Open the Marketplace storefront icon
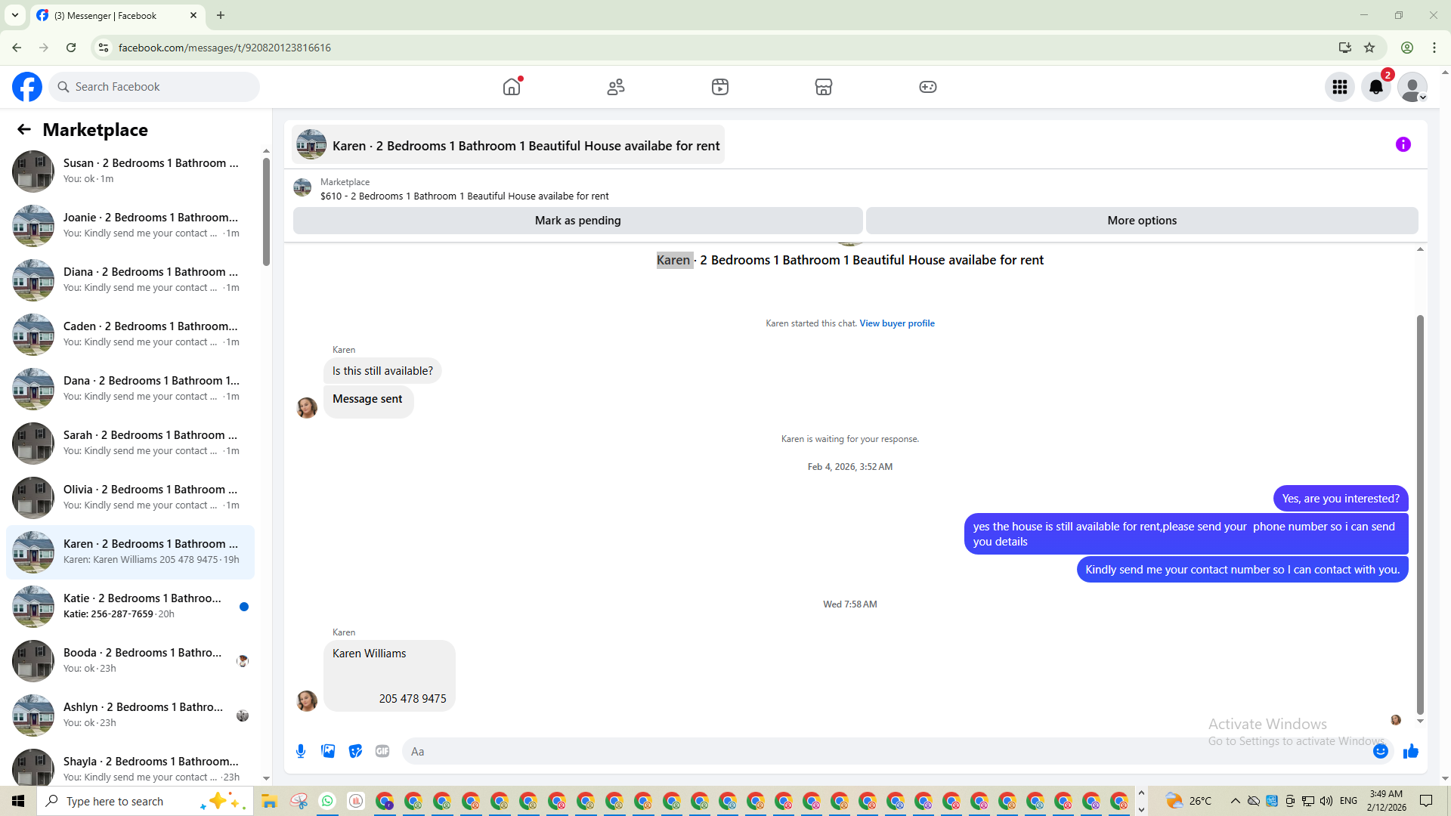This screenshot has height=816, width=1451. 824,87
